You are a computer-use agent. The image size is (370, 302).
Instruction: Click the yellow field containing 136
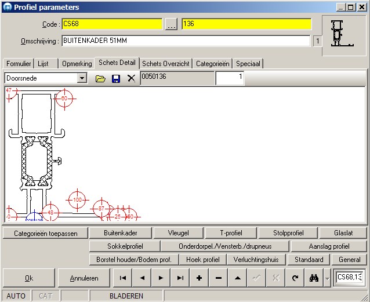coord(246,24)
